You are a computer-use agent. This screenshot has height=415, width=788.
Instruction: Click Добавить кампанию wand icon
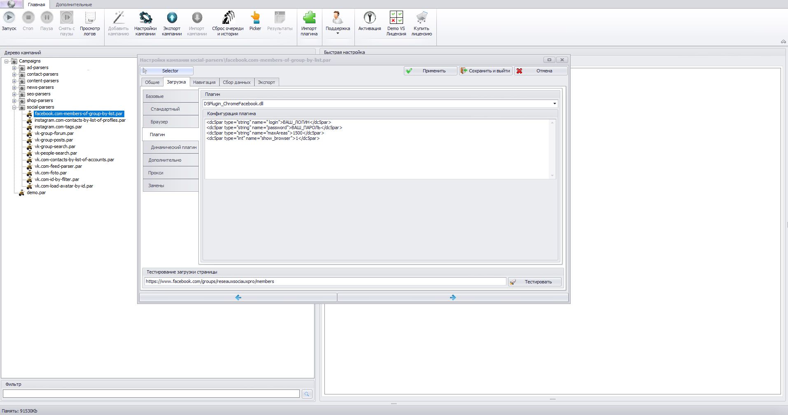tap(119, 18)
